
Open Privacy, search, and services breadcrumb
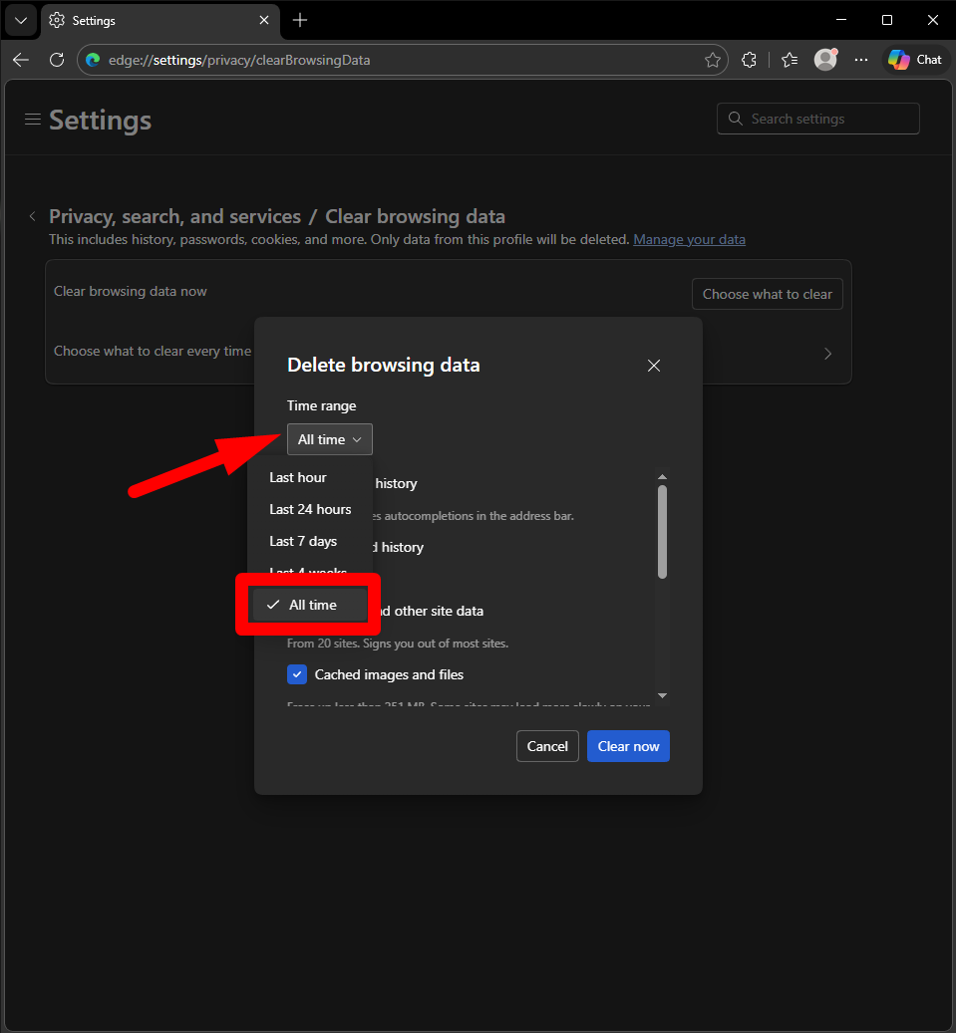pyautogui.click(x=174, y=216)
